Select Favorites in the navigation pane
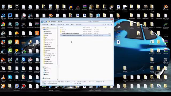This screenshot has width=171, height=96. pos(46,28)
